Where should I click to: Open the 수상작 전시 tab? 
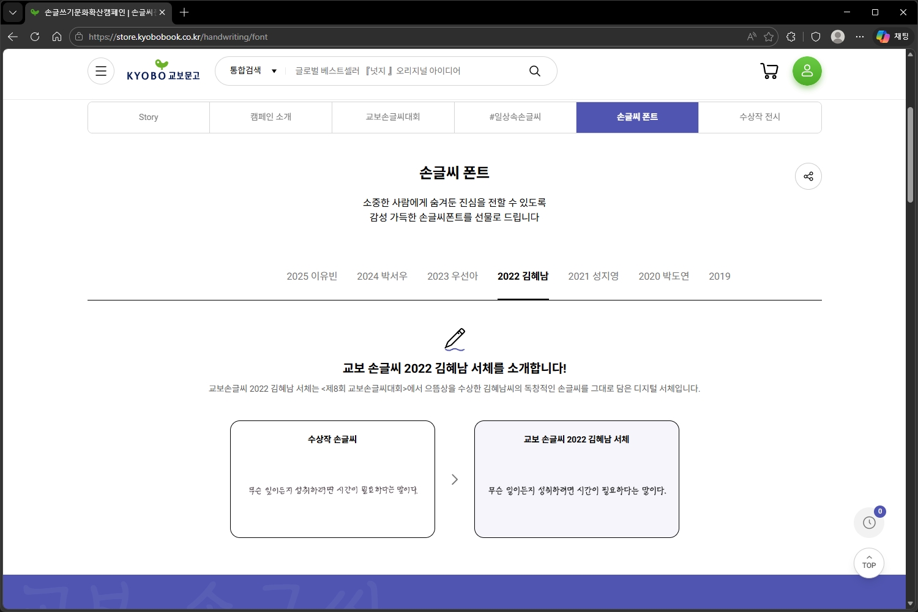click(x=759, y=117)
